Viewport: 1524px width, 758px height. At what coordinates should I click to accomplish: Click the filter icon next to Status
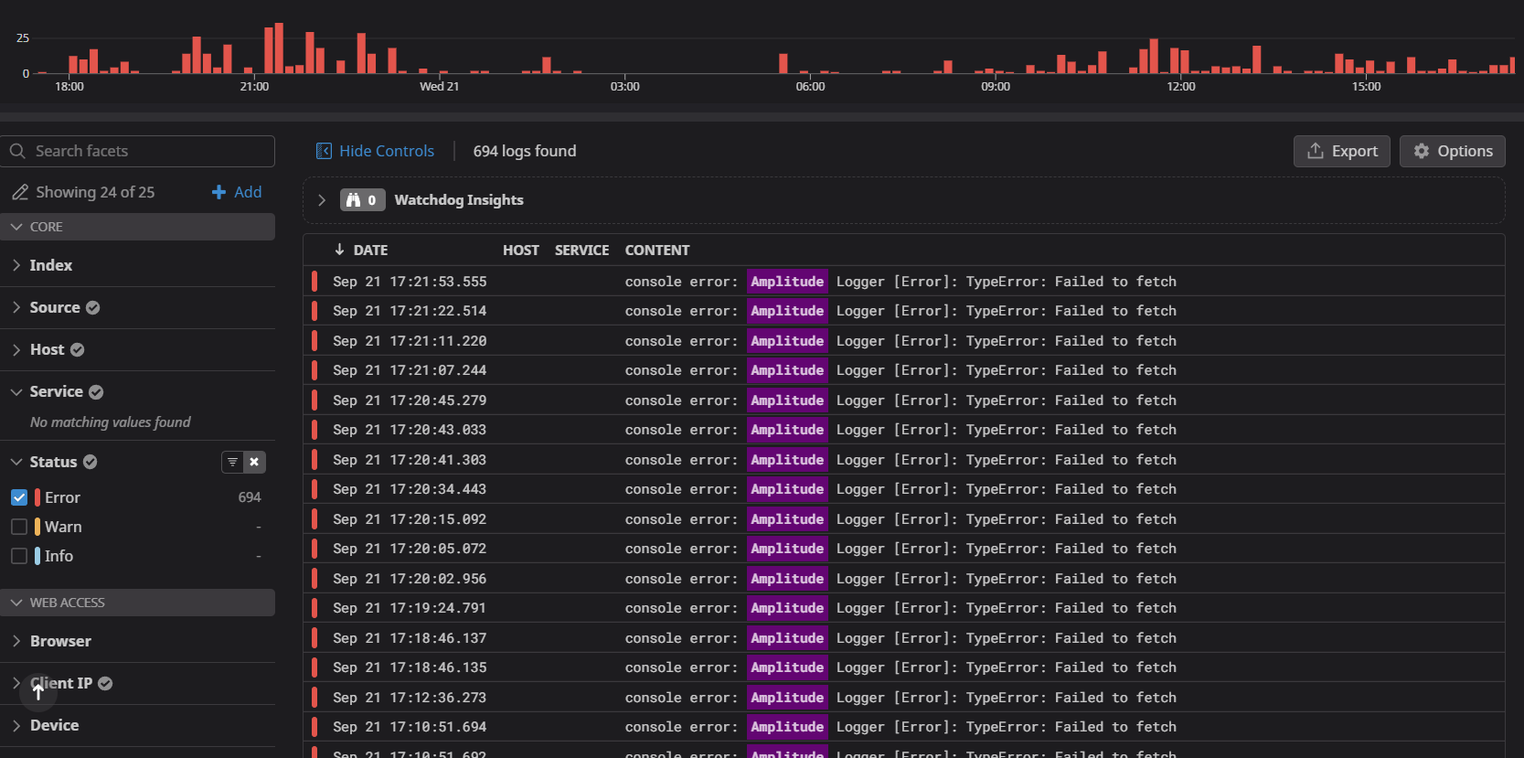coord(232,462)
